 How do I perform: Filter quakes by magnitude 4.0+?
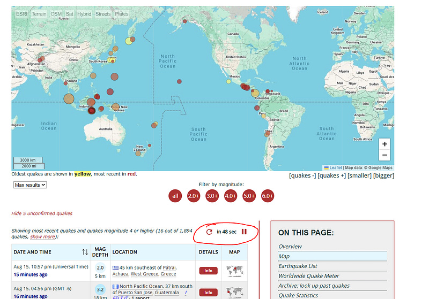[x=231, y=196]
